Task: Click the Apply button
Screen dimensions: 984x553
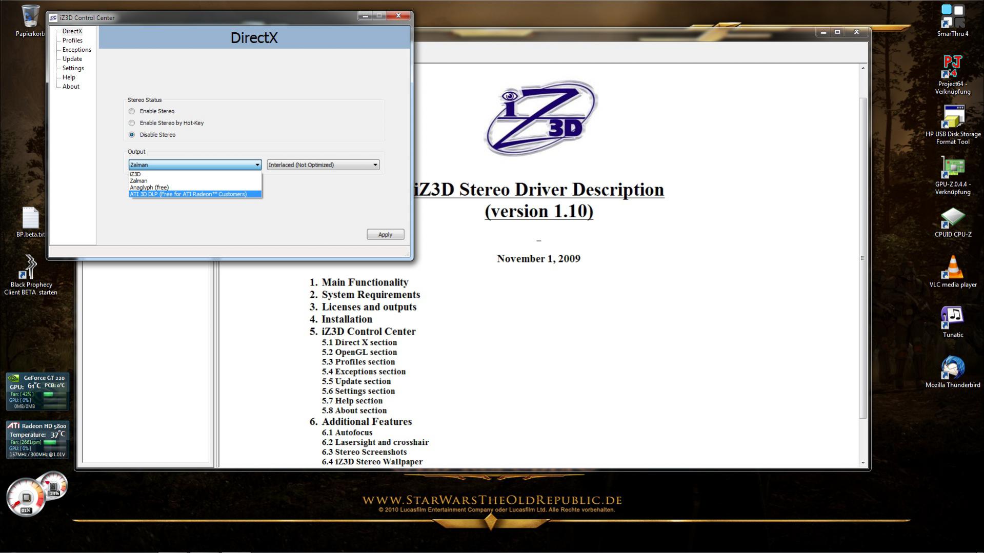Action: pyautogui.click(x=385, y=234)
